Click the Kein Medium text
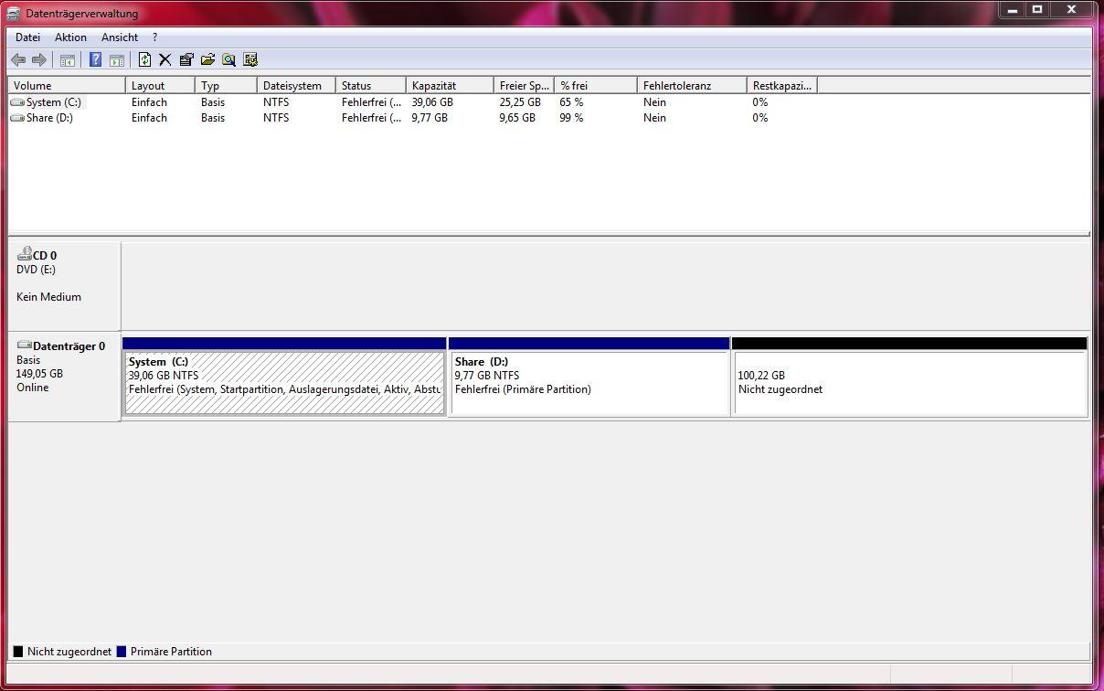The image size is (1104, 691). (48, 297)
